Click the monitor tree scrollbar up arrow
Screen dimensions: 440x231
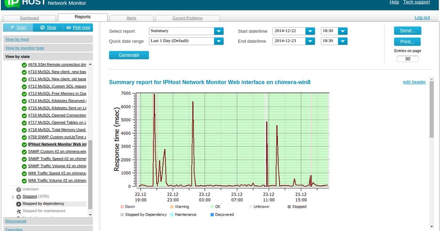pyautogui.click(x=90, y=64)
